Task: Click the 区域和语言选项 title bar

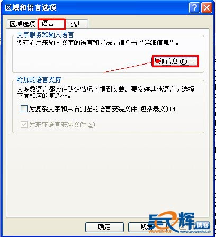Action: click(x=95, y=8)
